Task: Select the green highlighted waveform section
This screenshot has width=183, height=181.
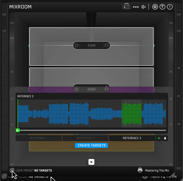Action: pos(131,114)
